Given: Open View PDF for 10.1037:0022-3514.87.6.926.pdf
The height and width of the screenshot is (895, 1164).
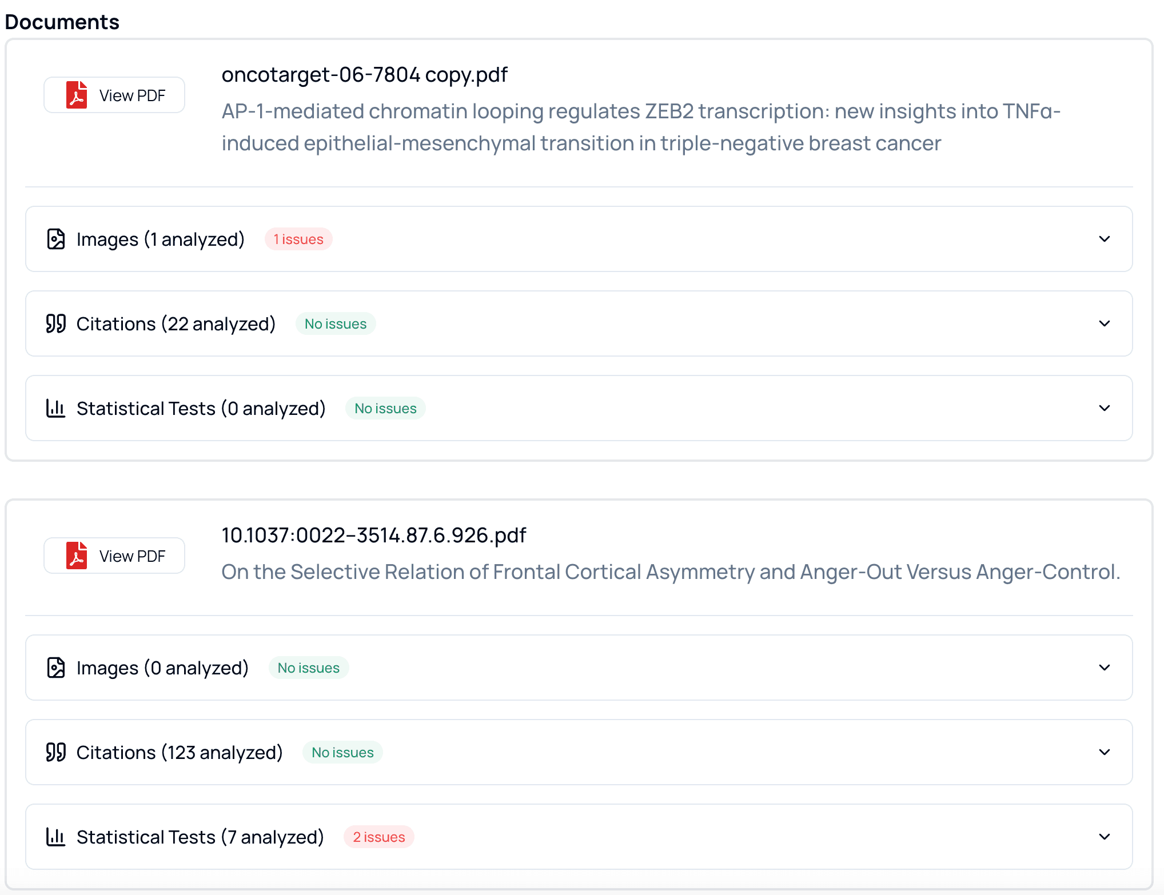Looking at the screenshot, I should (114, 556).
